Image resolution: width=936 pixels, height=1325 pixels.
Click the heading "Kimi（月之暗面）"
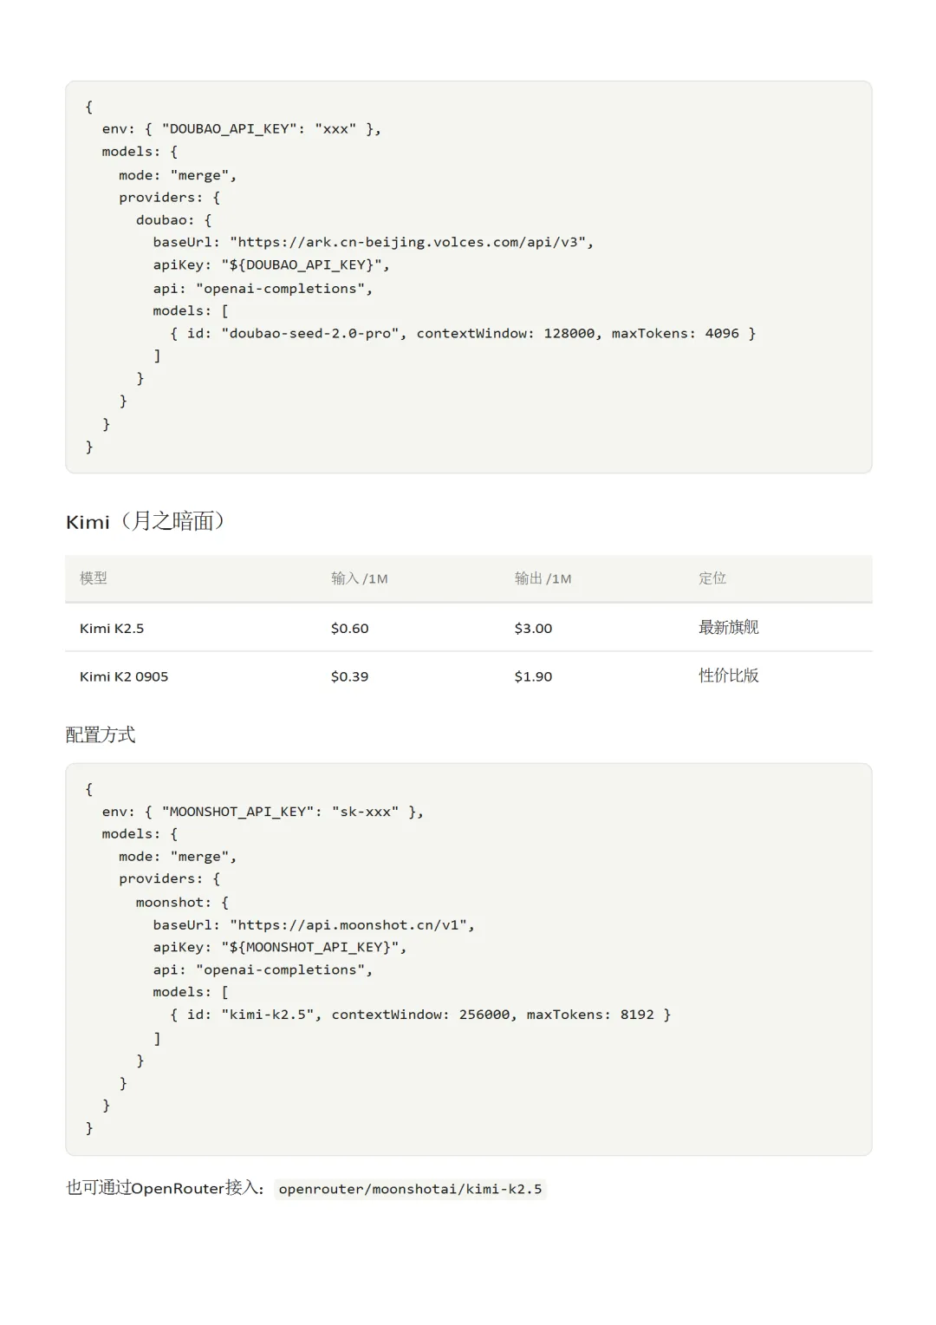pyautogui.click(x=146, y=521)
